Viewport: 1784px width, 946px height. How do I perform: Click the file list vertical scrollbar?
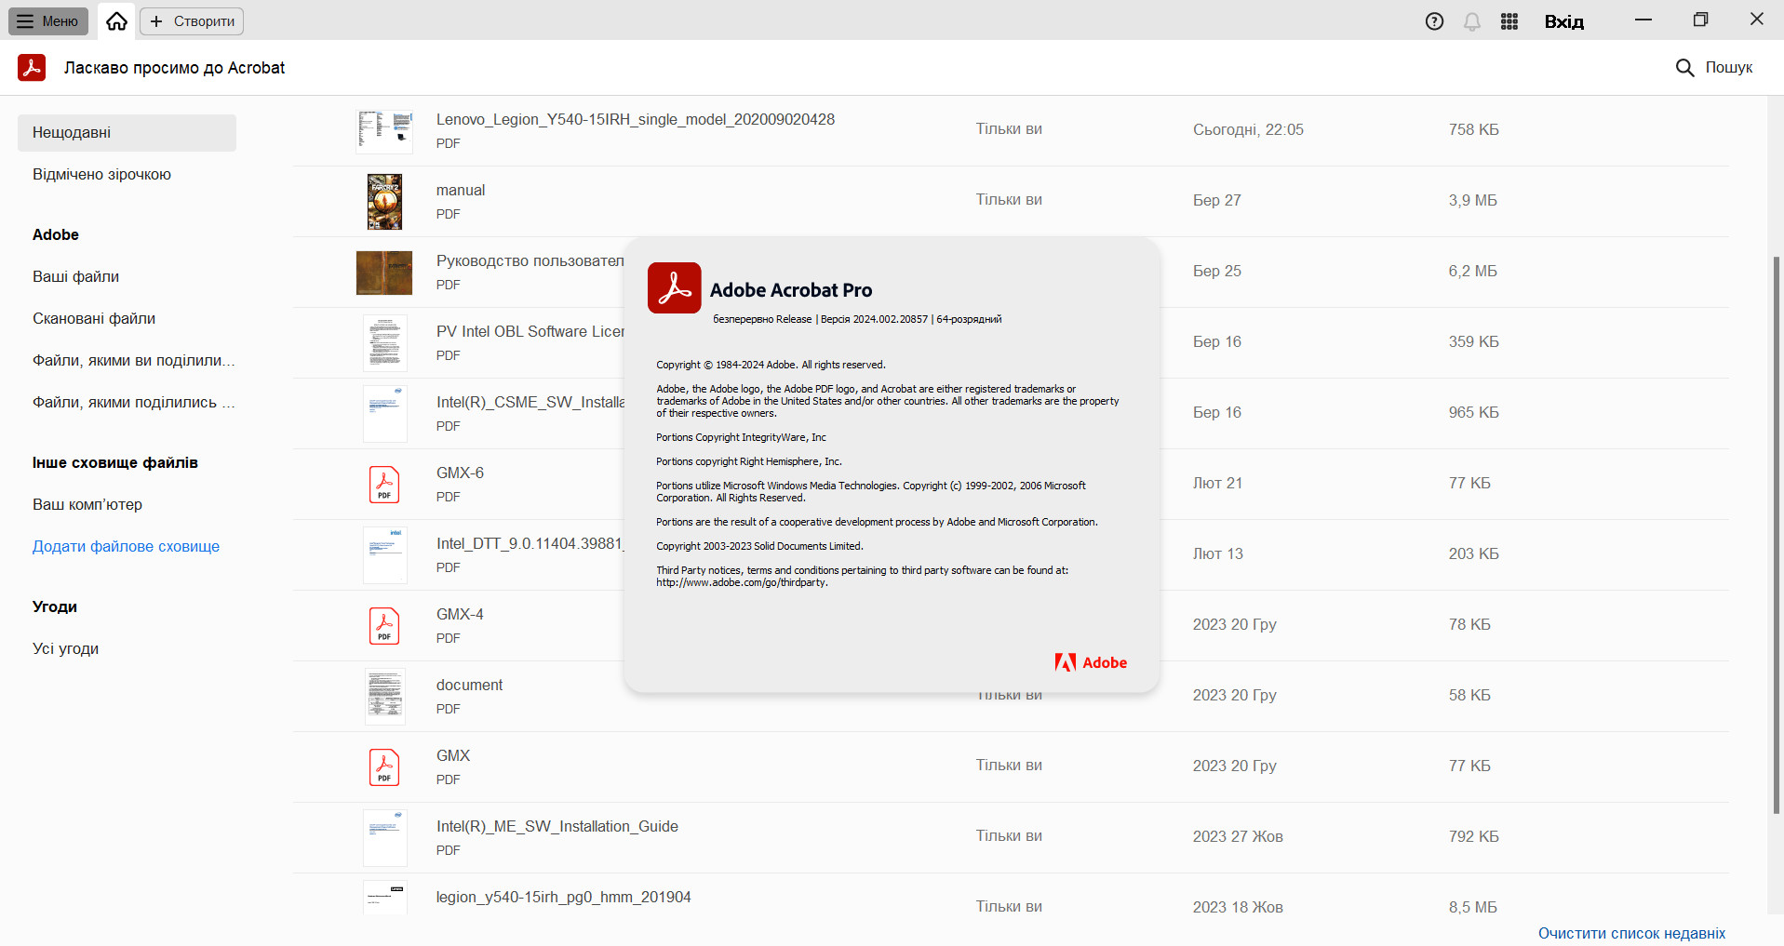pyautogui.click(x=1776, y=535)
